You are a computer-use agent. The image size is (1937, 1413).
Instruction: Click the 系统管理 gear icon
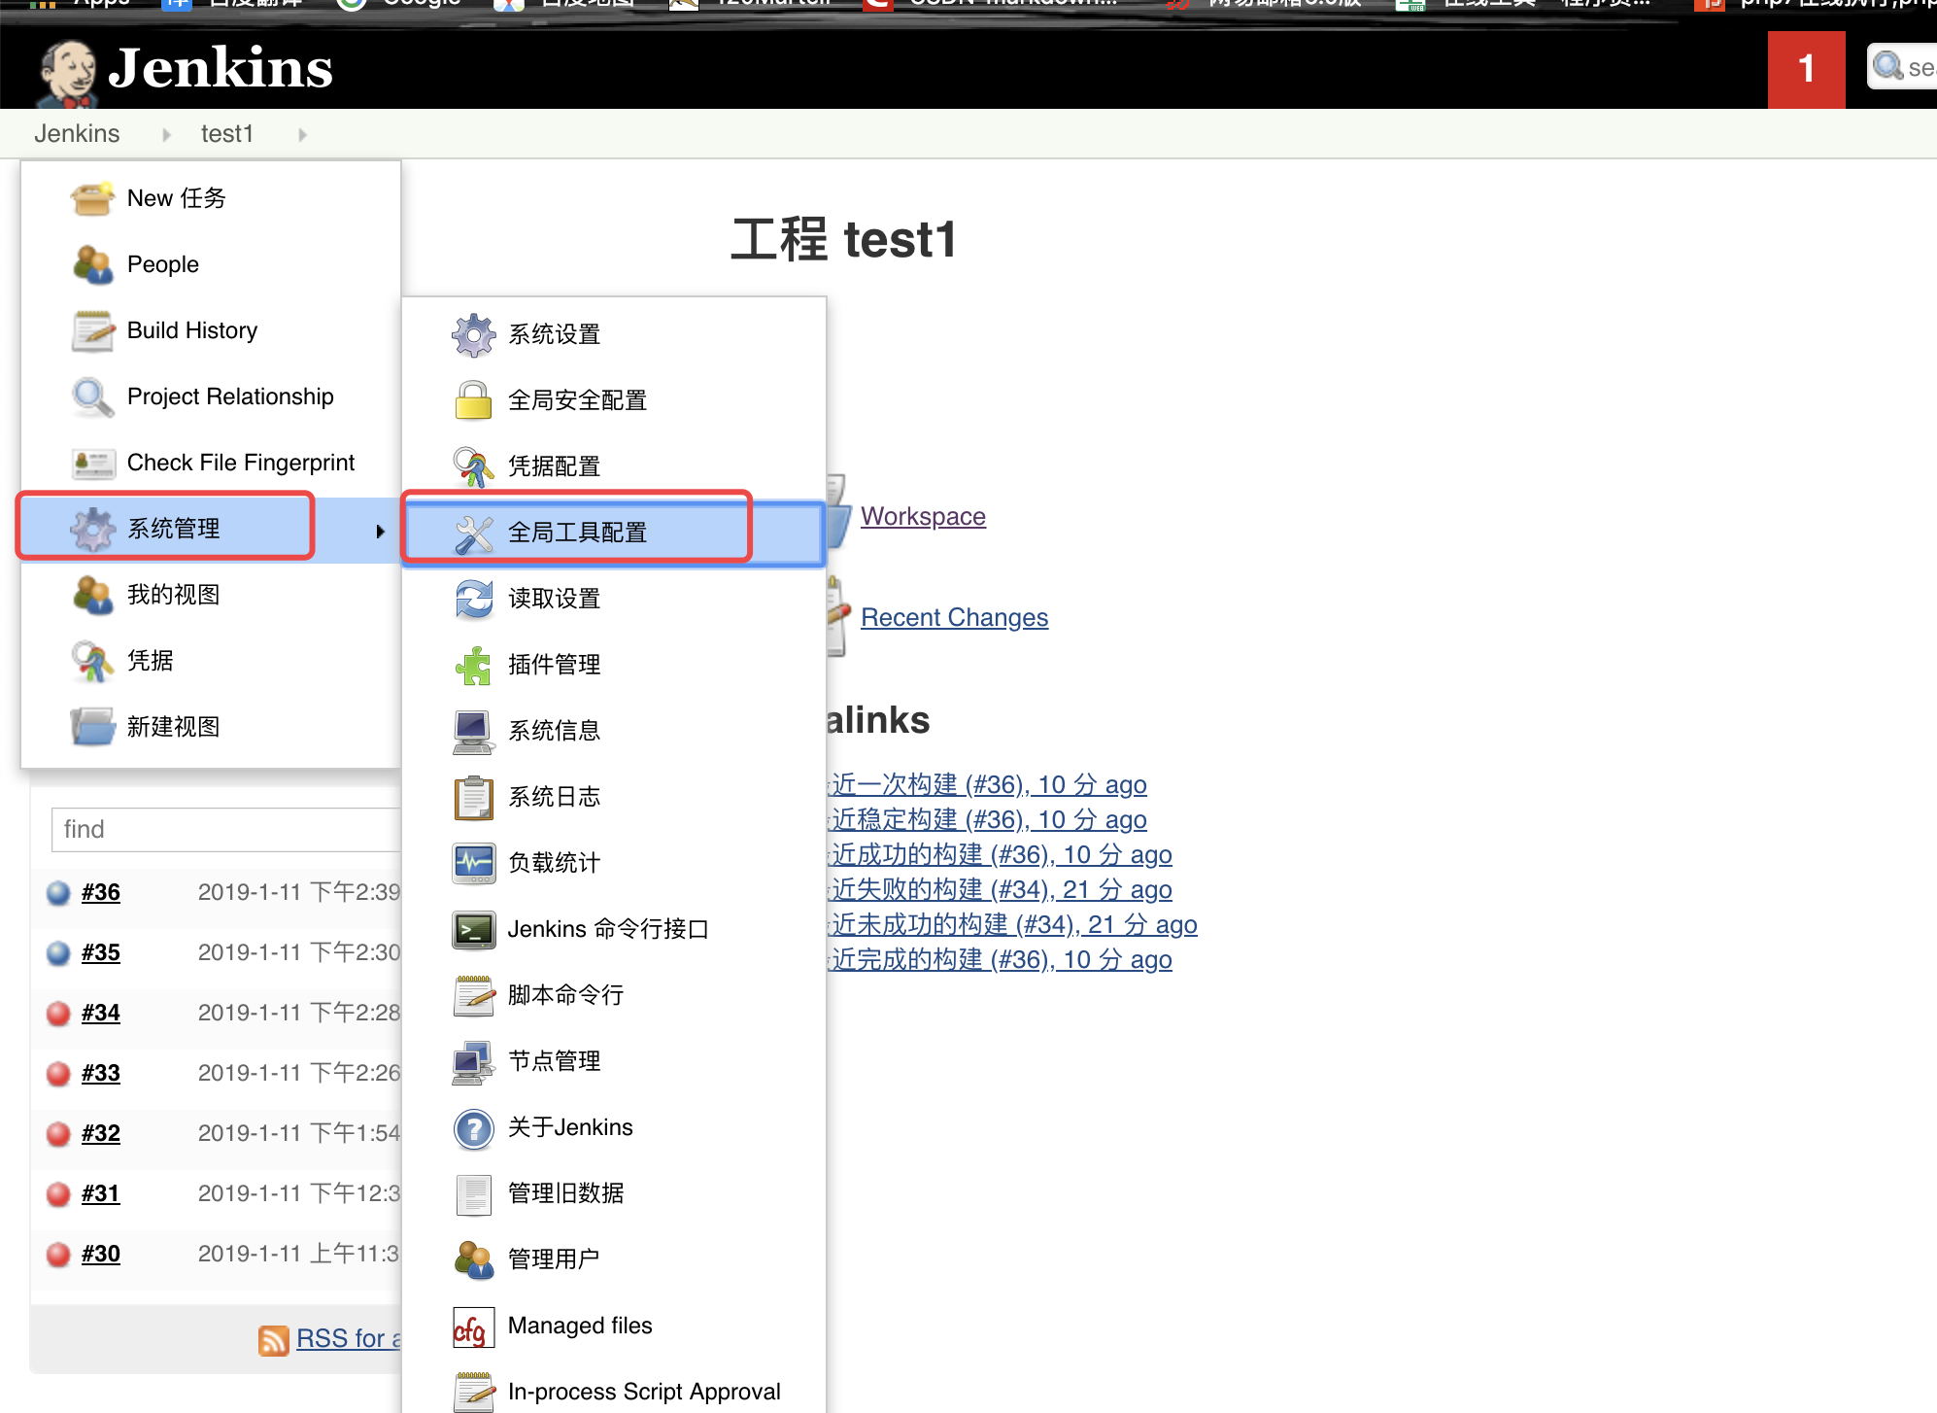(92, 529)
